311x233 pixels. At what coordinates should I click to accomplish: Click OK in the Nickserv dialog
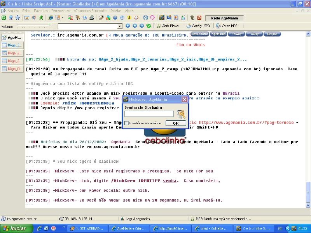(176, 123)
